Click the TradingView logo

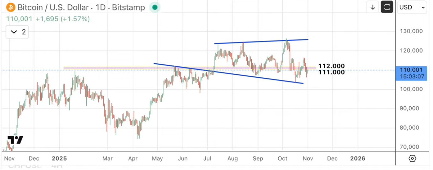tap(15, 140)
